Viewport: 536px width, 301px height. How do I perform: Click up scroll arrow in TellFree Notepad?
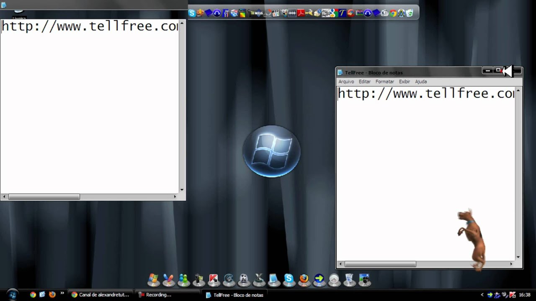[x=518, y=90]
